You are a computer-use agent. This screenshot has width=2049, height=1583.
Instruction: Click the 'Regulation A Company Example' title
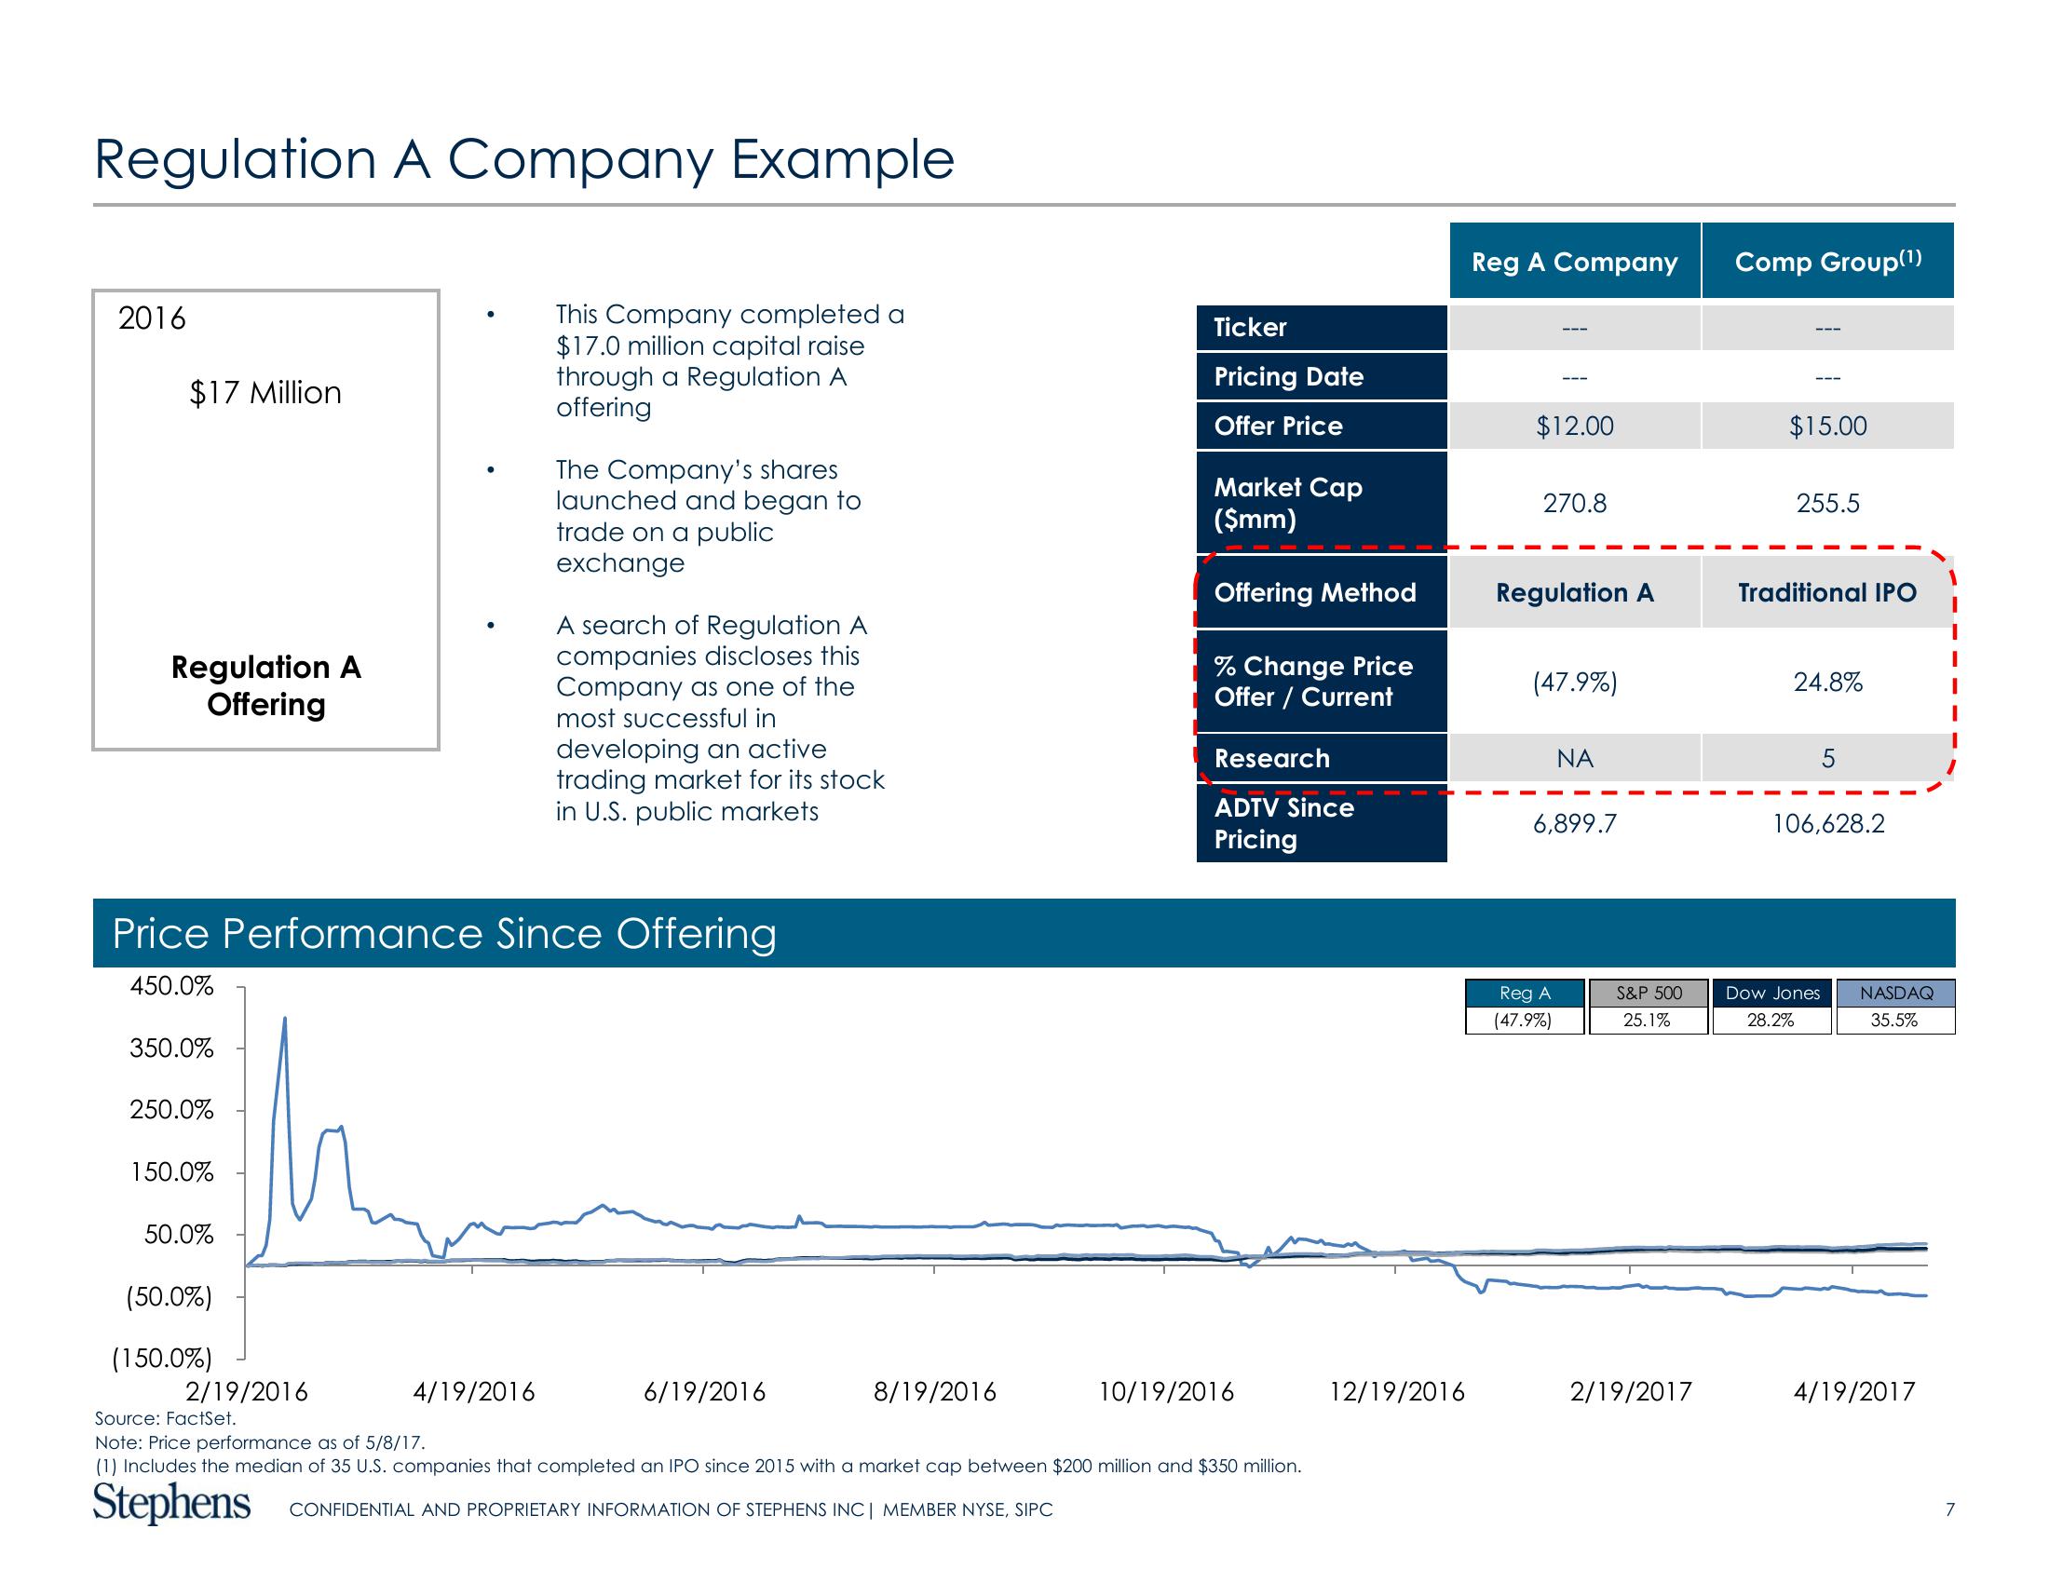pos(523,159)
